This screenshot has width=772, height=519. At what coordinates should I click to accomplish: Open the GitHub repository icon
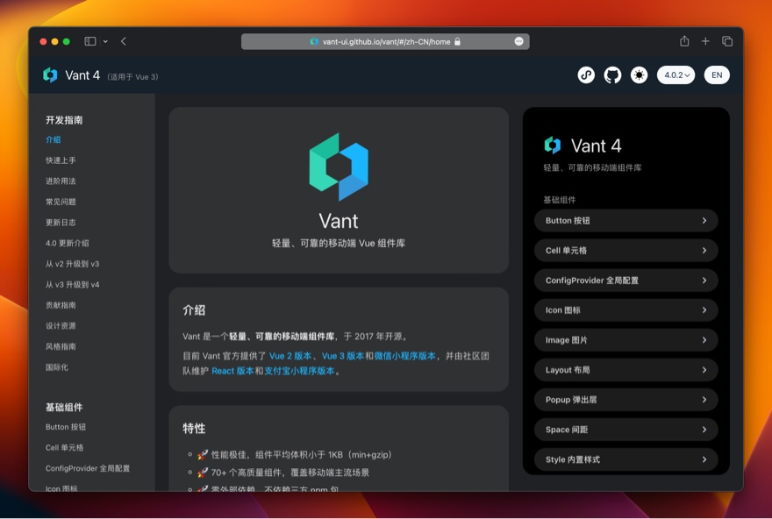pyautogui.click(x=612, y=75)
